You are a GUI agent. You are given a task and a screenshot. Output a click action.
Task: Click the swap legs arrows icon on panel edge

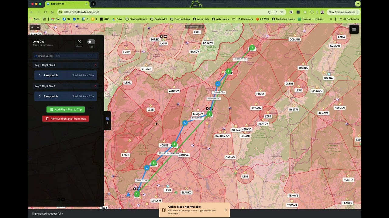pyautogui.click(x=107, y=119)
